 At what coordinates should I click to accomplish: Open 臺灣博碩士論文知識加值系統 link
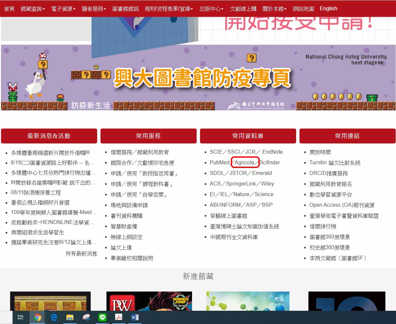[244, 226]
